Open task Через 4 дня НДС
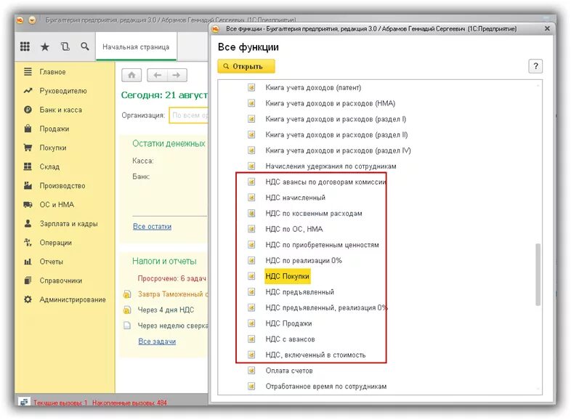This screenshot has width=571, height=420. click(x=166, y=310)
